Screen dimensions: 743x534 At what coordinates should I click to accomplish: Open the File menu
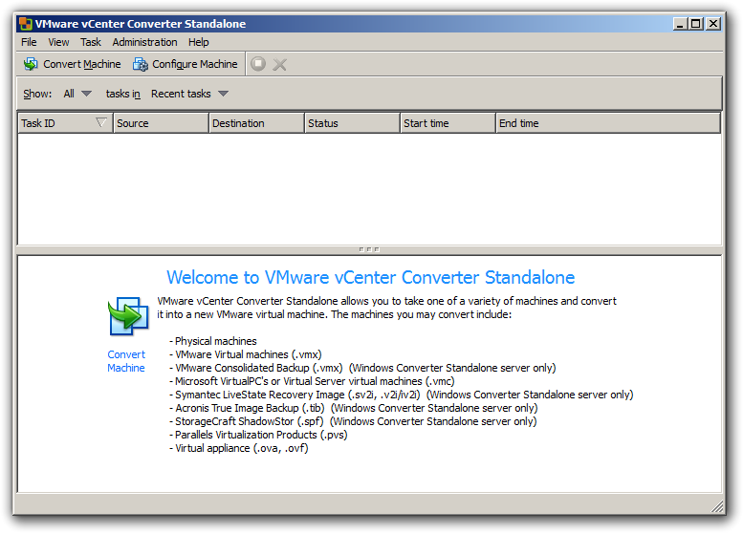[x=29, y=42]
